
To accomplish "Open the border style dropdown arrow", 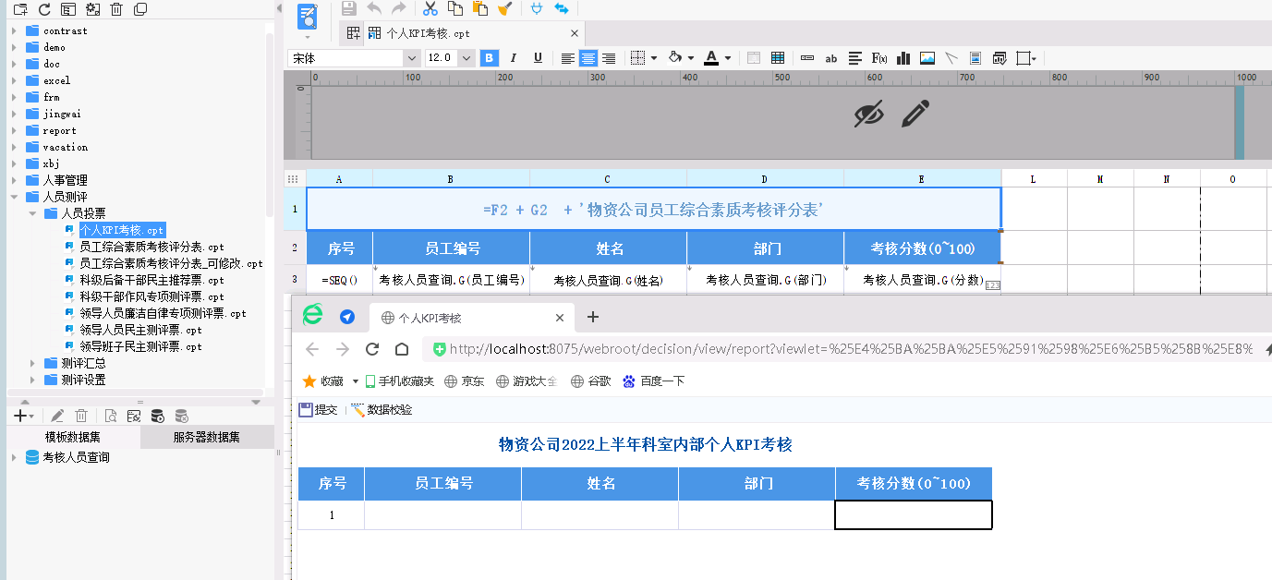I will click(654, 58).
